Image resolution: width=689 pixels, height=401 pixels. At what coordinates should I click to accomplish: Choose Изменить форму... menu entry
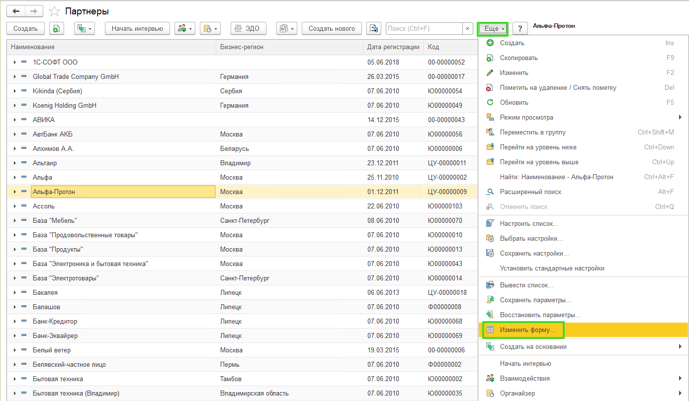click(x=583, y=330)
